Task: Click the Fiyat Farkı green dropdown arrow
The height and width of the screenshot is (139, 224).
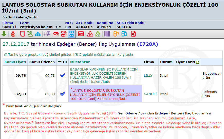Action: tap(198, 62)
